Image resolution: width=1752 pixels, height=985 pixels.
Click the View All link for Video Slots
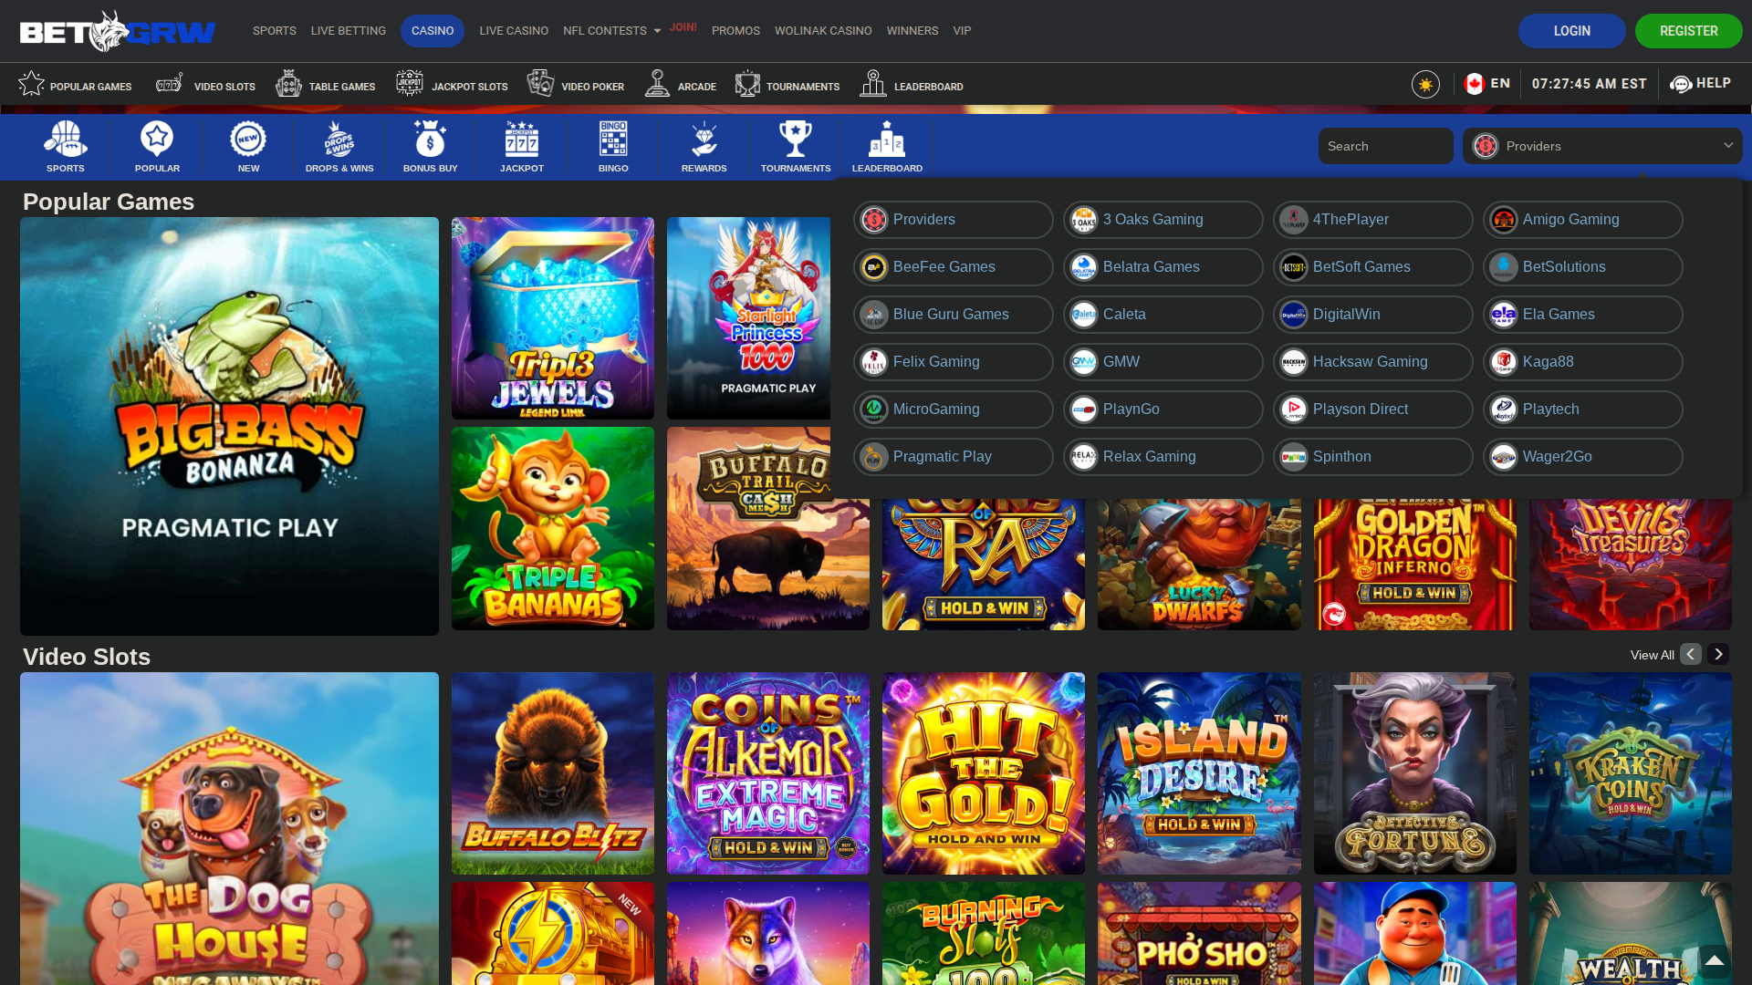click(1651, 654)
